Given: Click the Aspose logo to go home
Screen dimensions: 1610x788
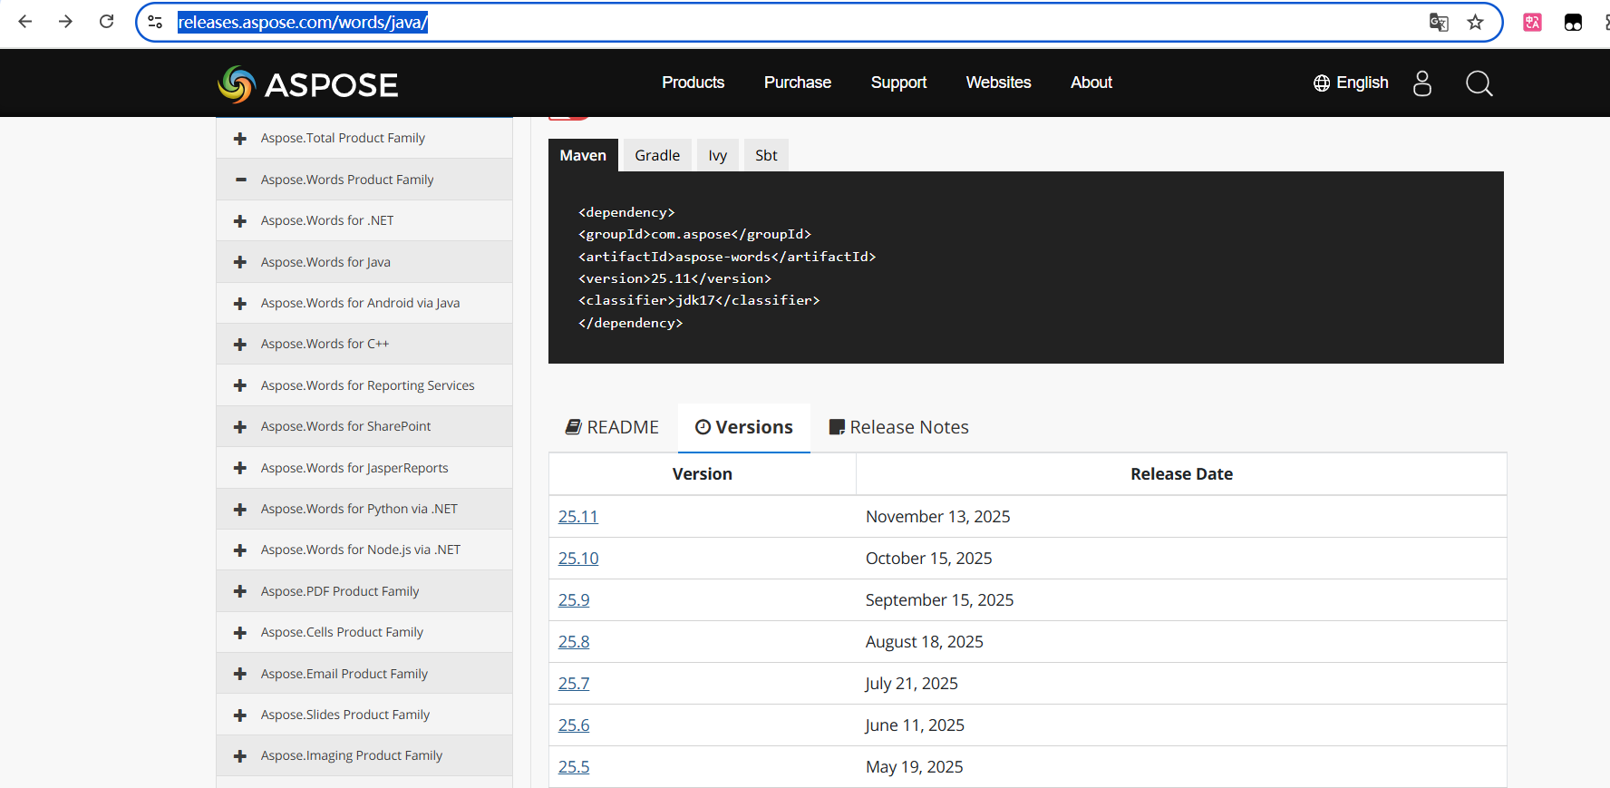Looking at the screenshot, I should tap(308, 83).
